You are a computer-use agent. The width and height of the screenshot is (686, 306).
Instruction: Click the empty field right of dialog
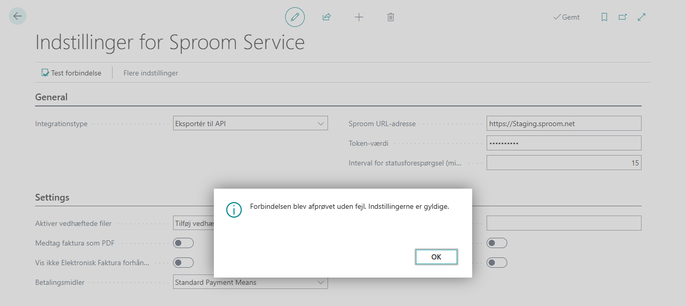pyautogui.click(x=564, y=223)
